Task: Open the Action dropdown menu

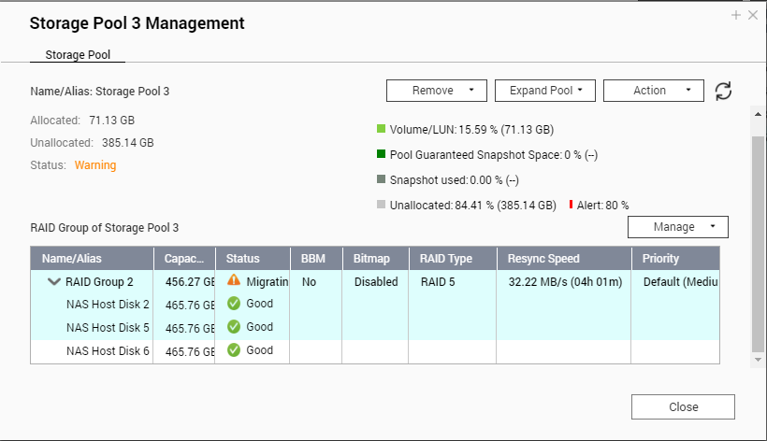Action: click(x=654, y=91)
